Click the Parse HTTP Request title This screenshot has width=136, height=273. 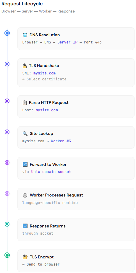(x=49, y=102)
